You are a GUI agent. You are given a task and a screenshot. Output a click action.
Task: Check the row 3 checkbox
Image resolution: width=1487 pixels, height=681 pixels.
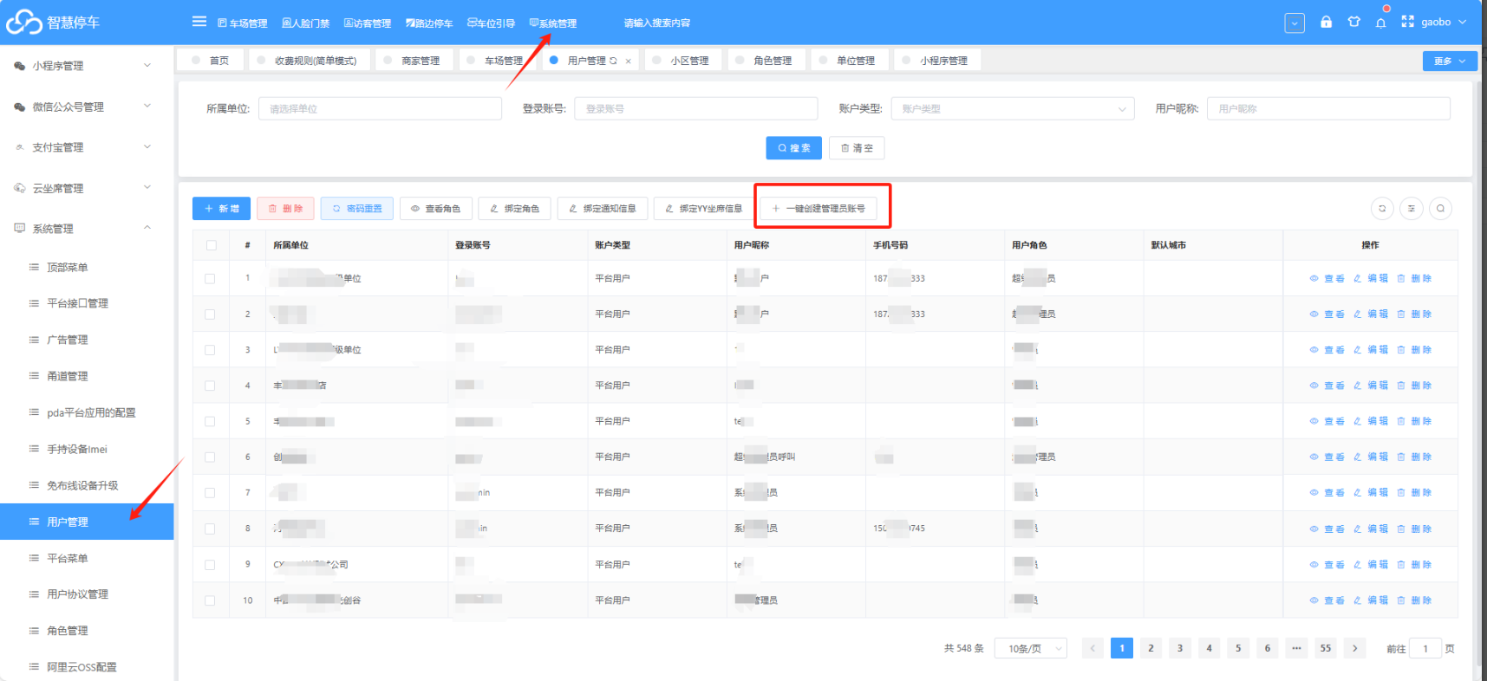point(210,350)
